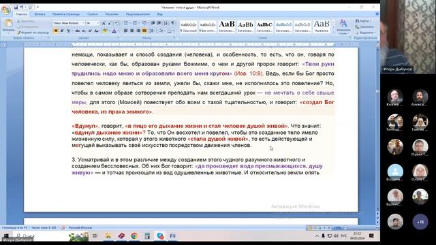Screen dimensions: 436x245
Task: Open File Explorer from the taskbar
Action: [x=108, y=236]
